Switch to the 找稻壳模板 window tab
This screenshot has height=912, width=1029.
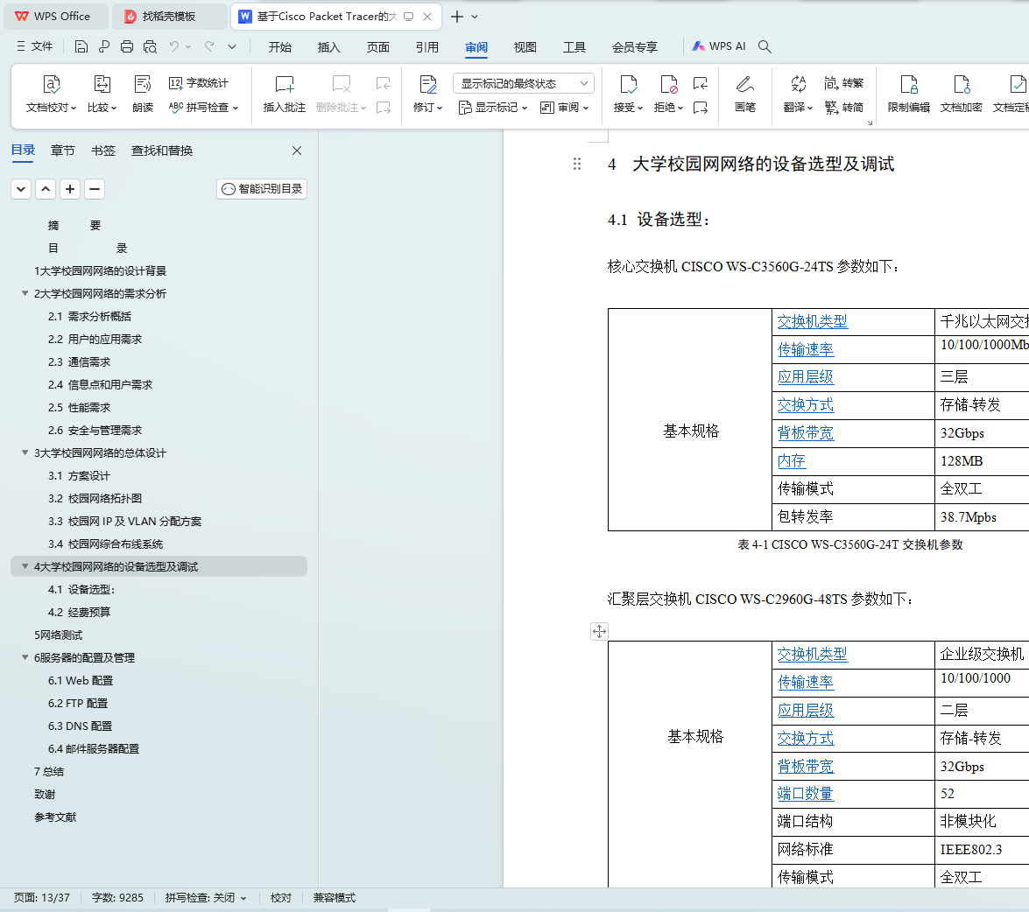[169, 17]
